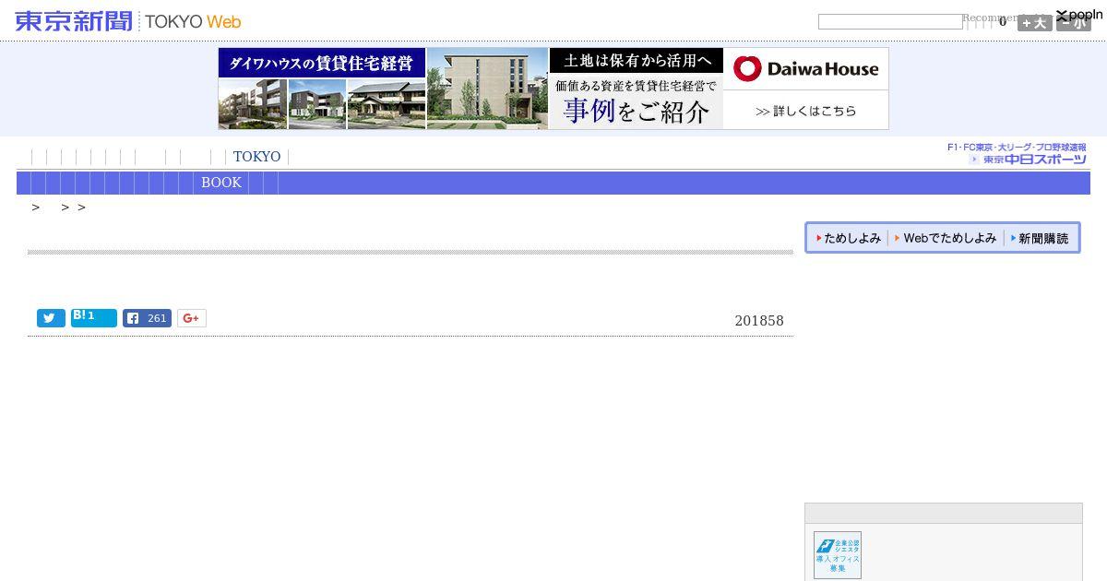Share article on Twitter
The height and width of the screenshot is (581, 1107).
pyautogui.click(x=51, y=318)
